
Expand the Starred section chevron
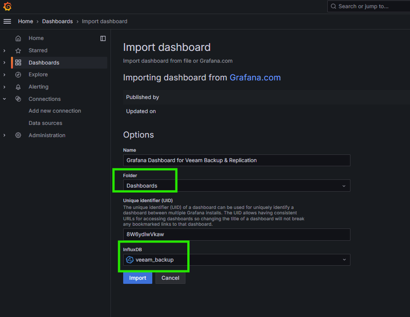tap(5, 51)
